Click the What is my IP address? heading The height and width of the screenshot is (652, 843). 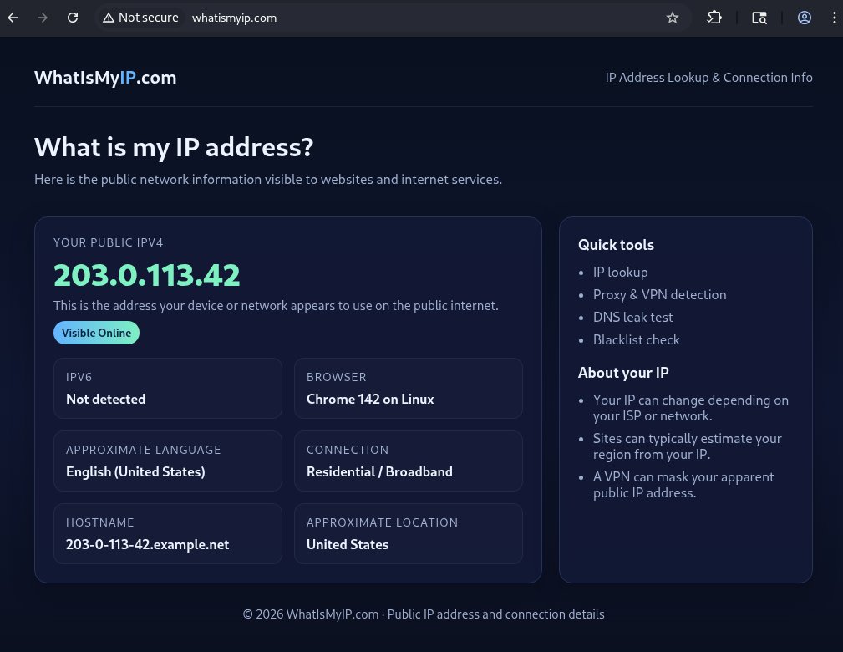tap(174, 147)
